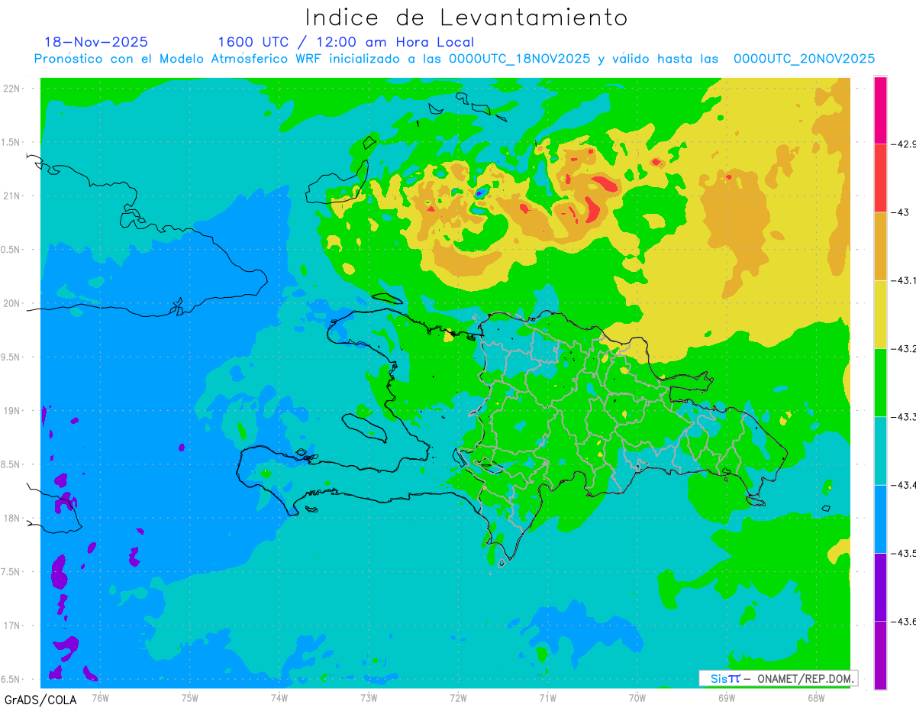The image size is (916, 708).
Task: Click the '21N' latitude label
Action: click(12, 196)
